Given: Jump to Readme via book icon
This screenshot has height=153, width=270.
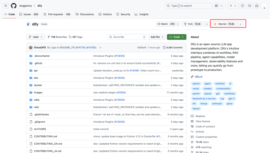Looking at the screenshot, I should (192, 116).
